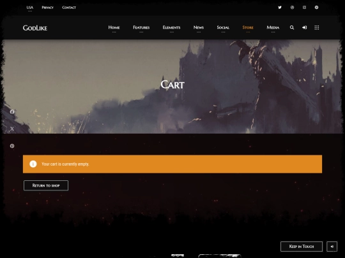Click the info icon in empty-cart notice
Screen dimensions: 345x258
coord(33,164)
